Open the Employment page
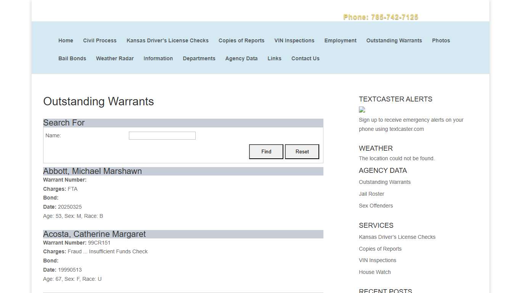The height and width of the screenshot is (293, 521). pos(340,40)
